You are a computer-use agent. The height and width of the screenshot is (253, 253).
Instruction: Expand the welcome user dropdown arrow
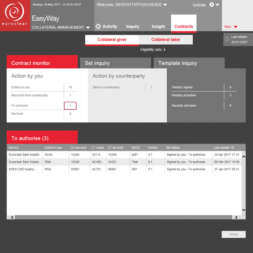tap(165, 5)
